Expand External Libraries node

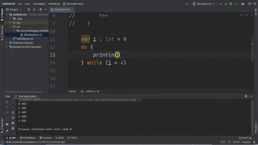7,43
